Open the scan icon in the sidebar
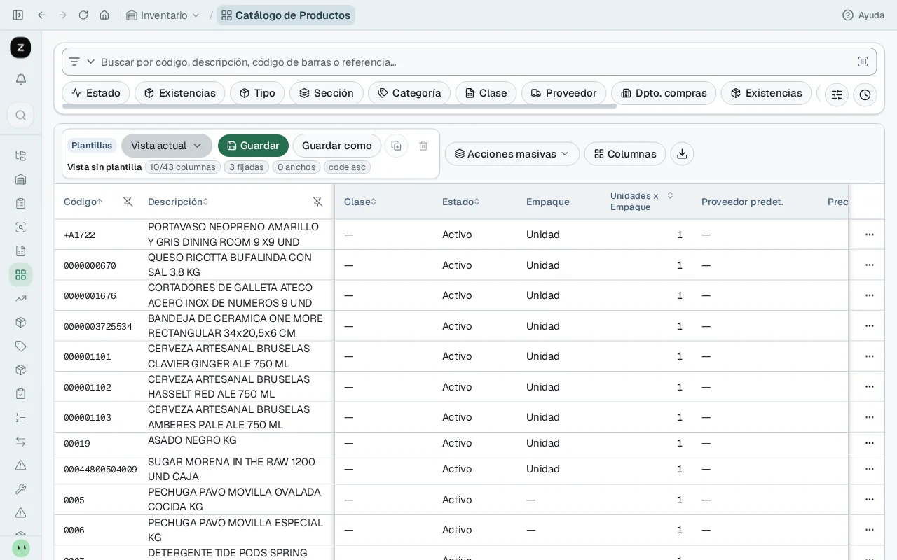The width and height of the screenshot is (897, 560). pos(21,227)
